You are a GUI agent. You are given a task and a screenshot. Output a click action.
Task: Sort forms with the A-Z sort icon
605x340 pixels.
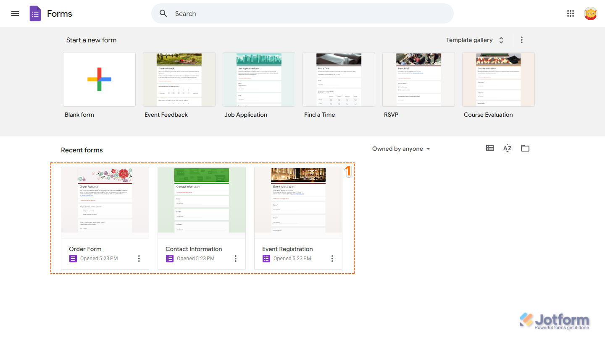(x=507, y=148)
